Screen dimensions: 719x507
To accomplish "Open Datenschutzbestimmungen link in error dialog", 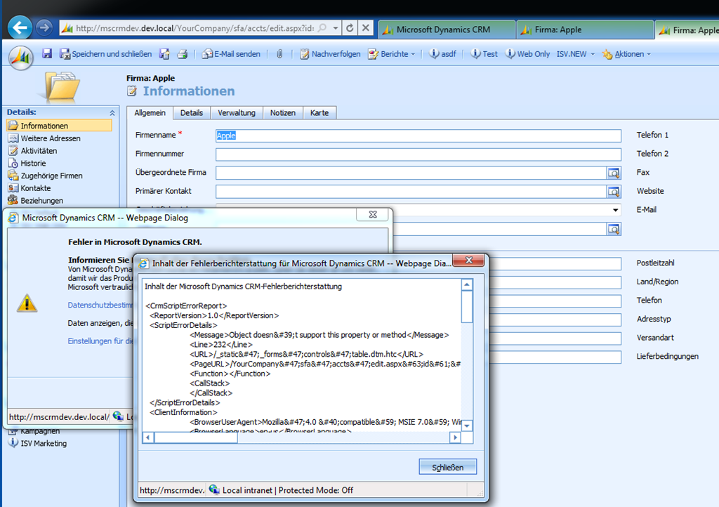I will tap(100, 305).
